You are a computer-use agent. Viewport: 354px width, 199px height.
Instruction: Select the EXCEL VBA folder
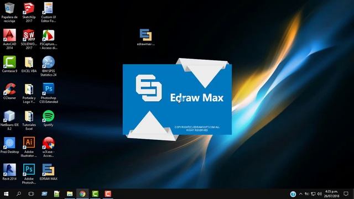point(29,64)
